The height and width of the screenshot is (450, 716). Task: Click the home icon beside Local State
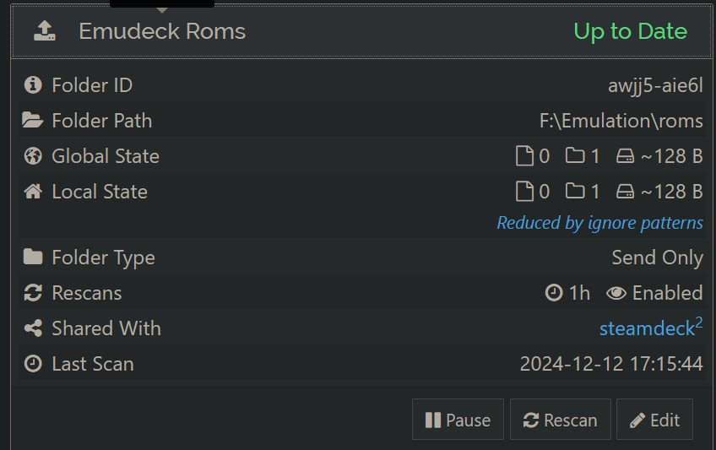coord(33,191)
